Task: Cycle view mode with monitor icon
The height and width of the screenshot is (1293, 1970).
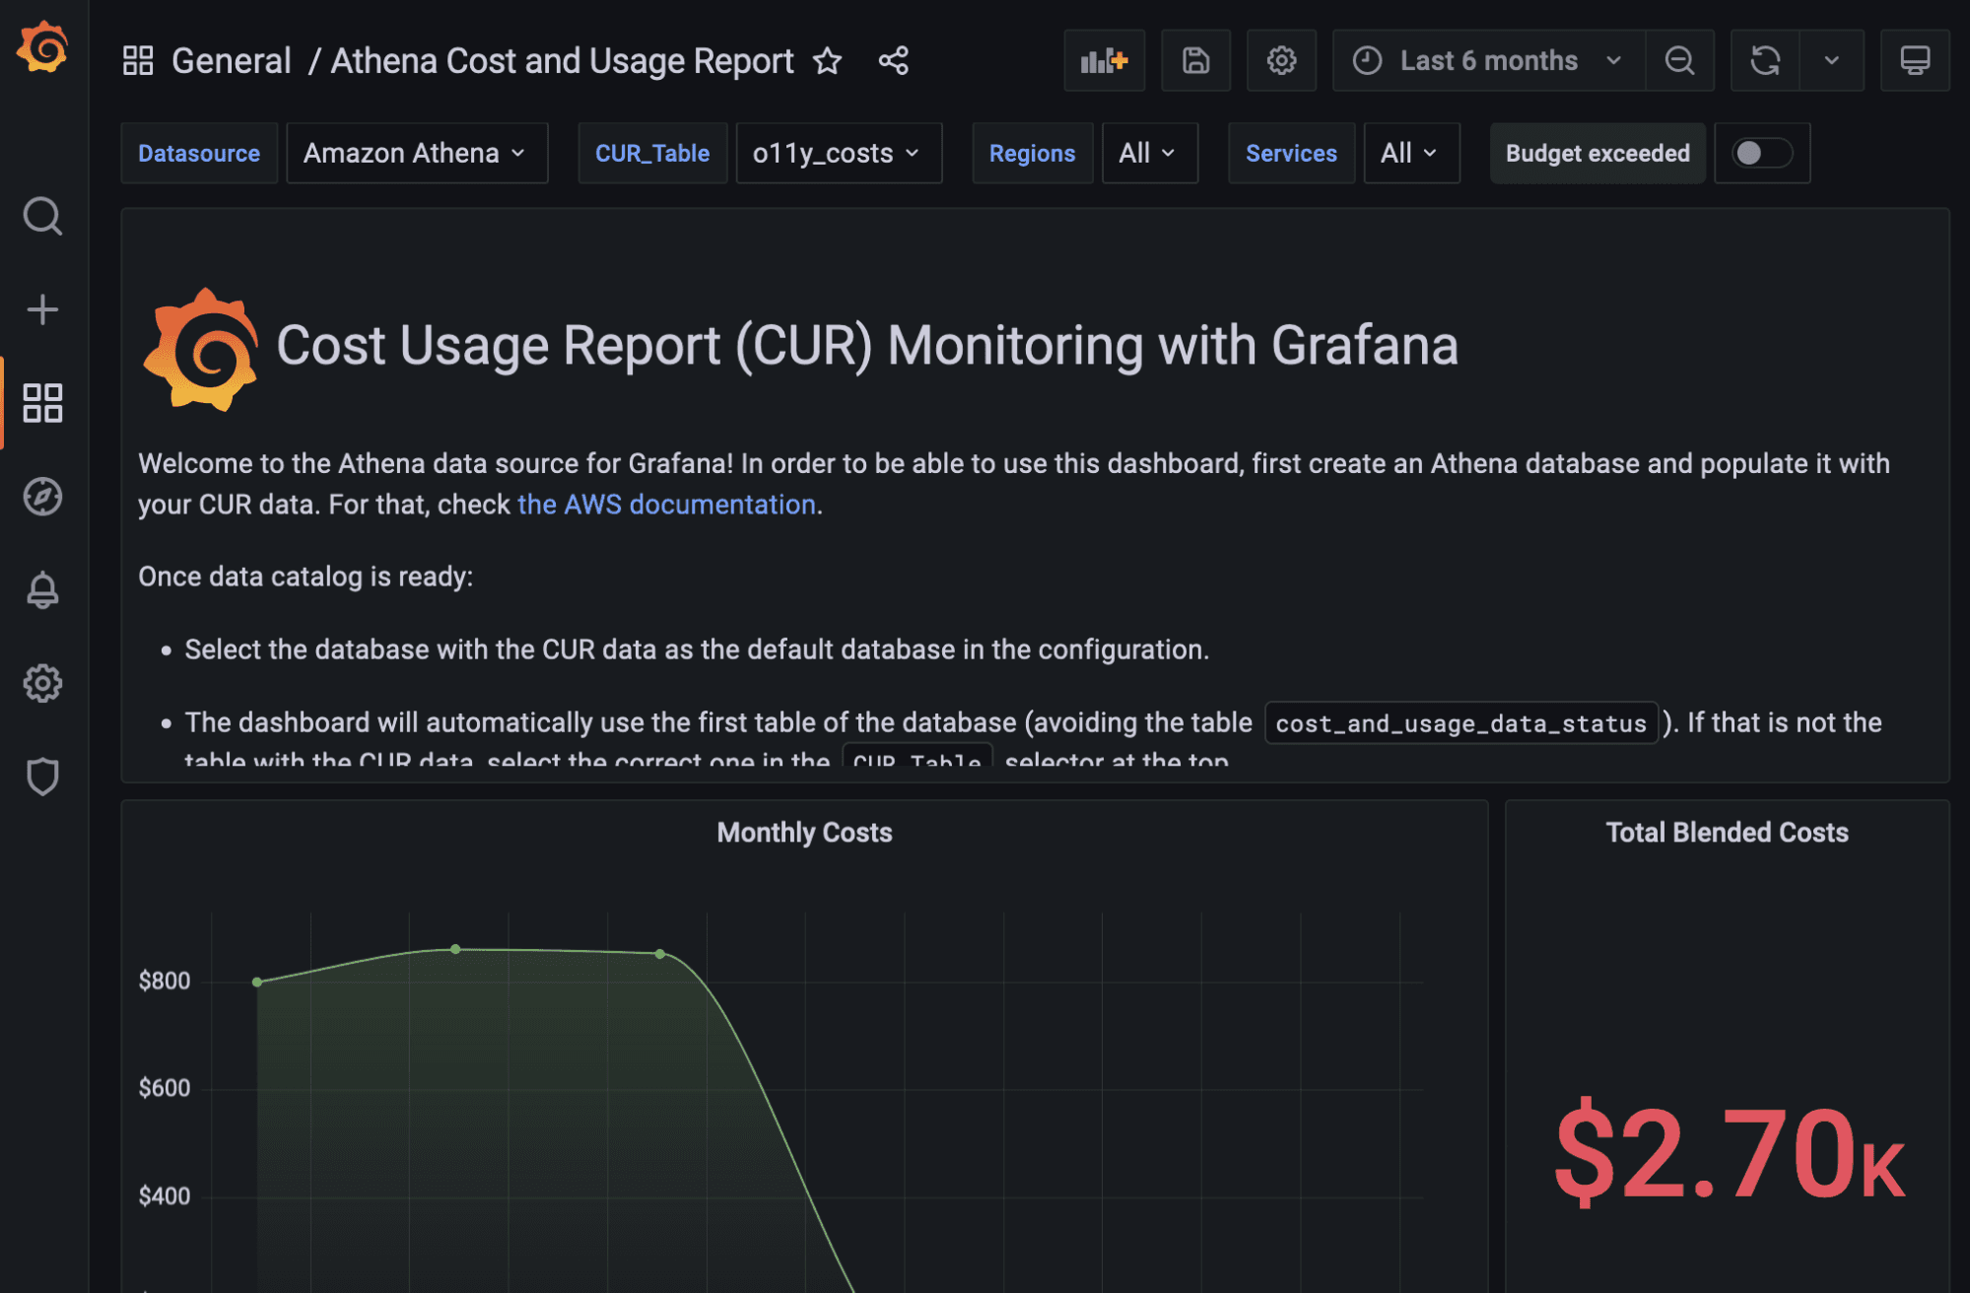Action: pyautogui.click(x=1914, y=61)
